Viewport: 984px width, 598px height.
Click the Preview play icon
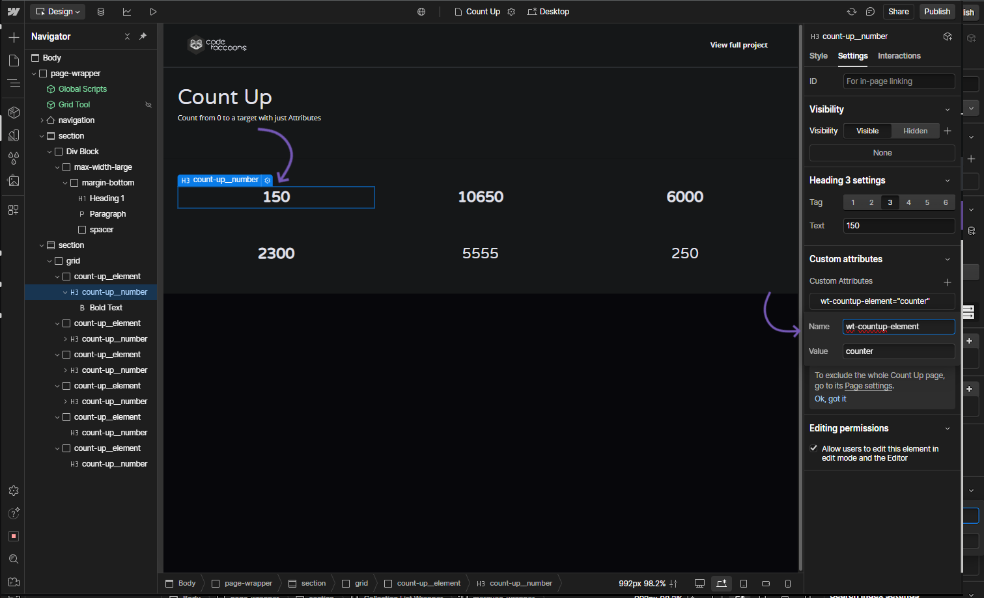tap(153, 12)
